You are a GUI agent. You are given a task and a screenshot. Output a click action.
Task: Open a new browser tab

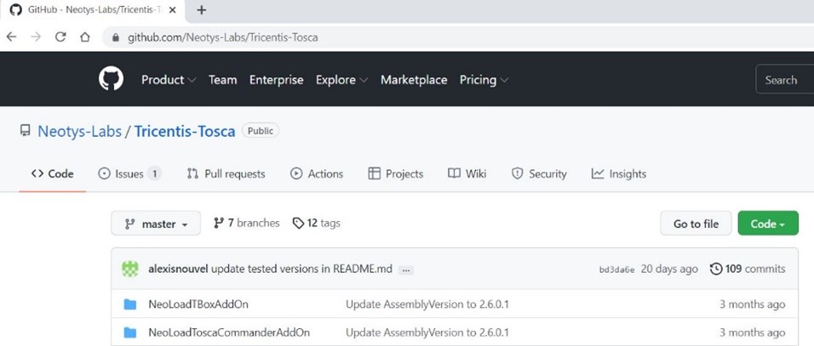202,10
